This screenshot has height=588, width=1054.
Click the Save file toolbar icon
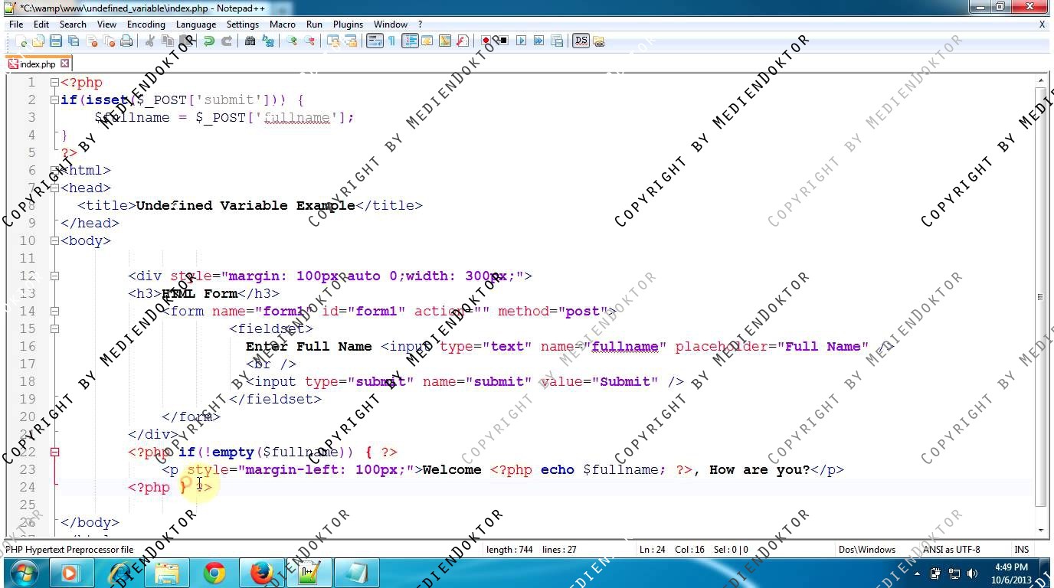click(x=56, y=41)
